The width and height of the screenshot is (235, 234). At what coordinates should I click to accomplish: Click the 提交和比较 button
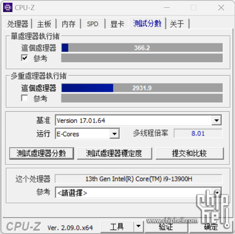pyautogui.click(x=190, y=153)
